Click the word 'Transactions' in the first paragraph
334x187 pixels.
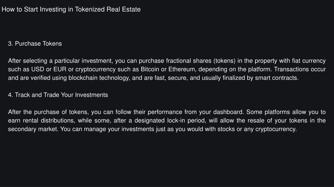pos(291,69)
